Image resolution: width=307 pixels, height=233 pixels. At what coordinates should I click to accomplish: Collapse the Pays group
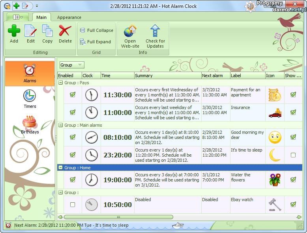[x=60, y=83]
